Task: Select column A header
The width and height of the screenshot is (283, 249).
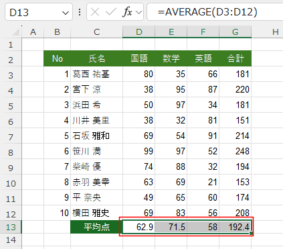Action: [x=33, y=32]
